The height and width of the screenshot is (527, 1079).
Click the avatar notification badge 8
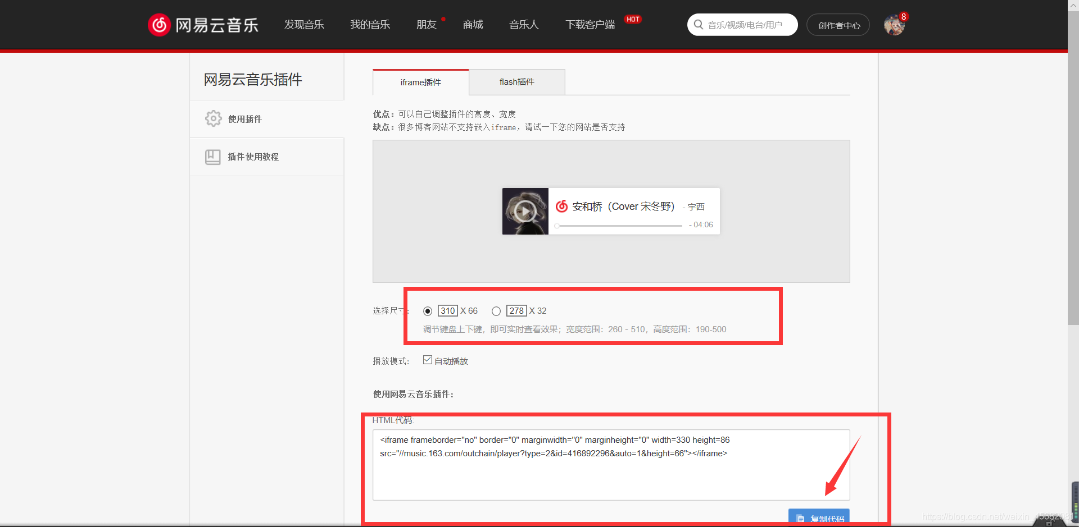(x=904, y=17)
